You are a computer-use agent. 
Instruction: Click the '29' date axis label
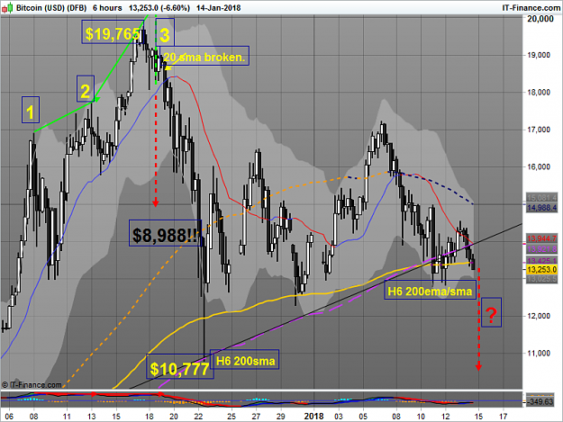pos(280,417)
